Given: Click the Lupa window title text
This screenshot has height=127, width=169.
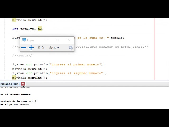Looking at the screenshot, I should (30, 40).
